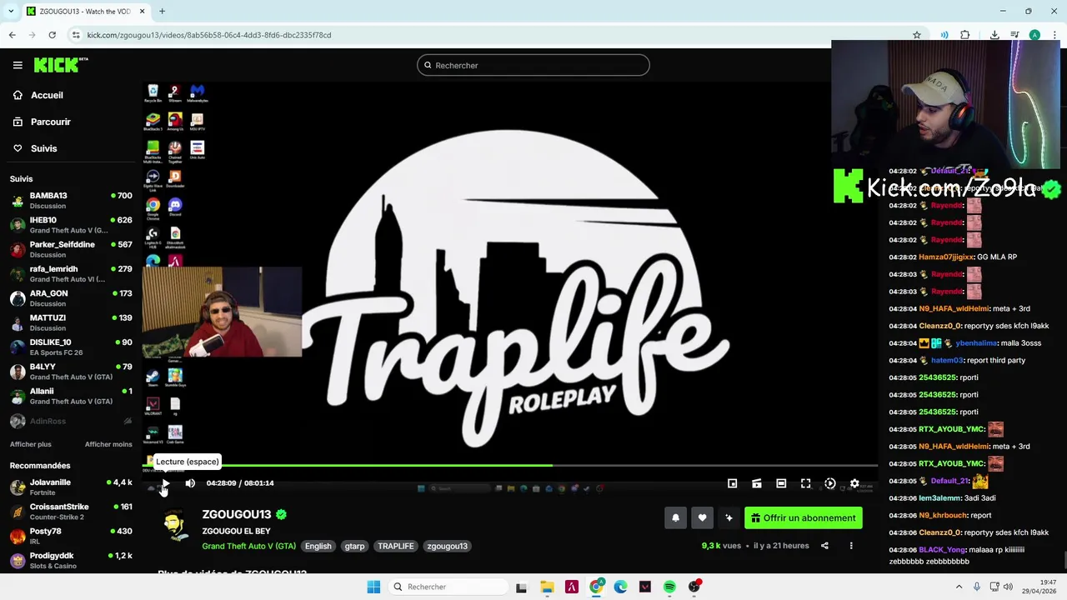Click the sparkle icon button

point(729,517)
